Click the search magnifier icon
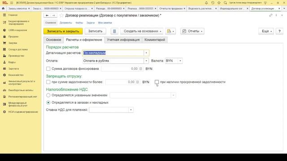 [225, 3]
